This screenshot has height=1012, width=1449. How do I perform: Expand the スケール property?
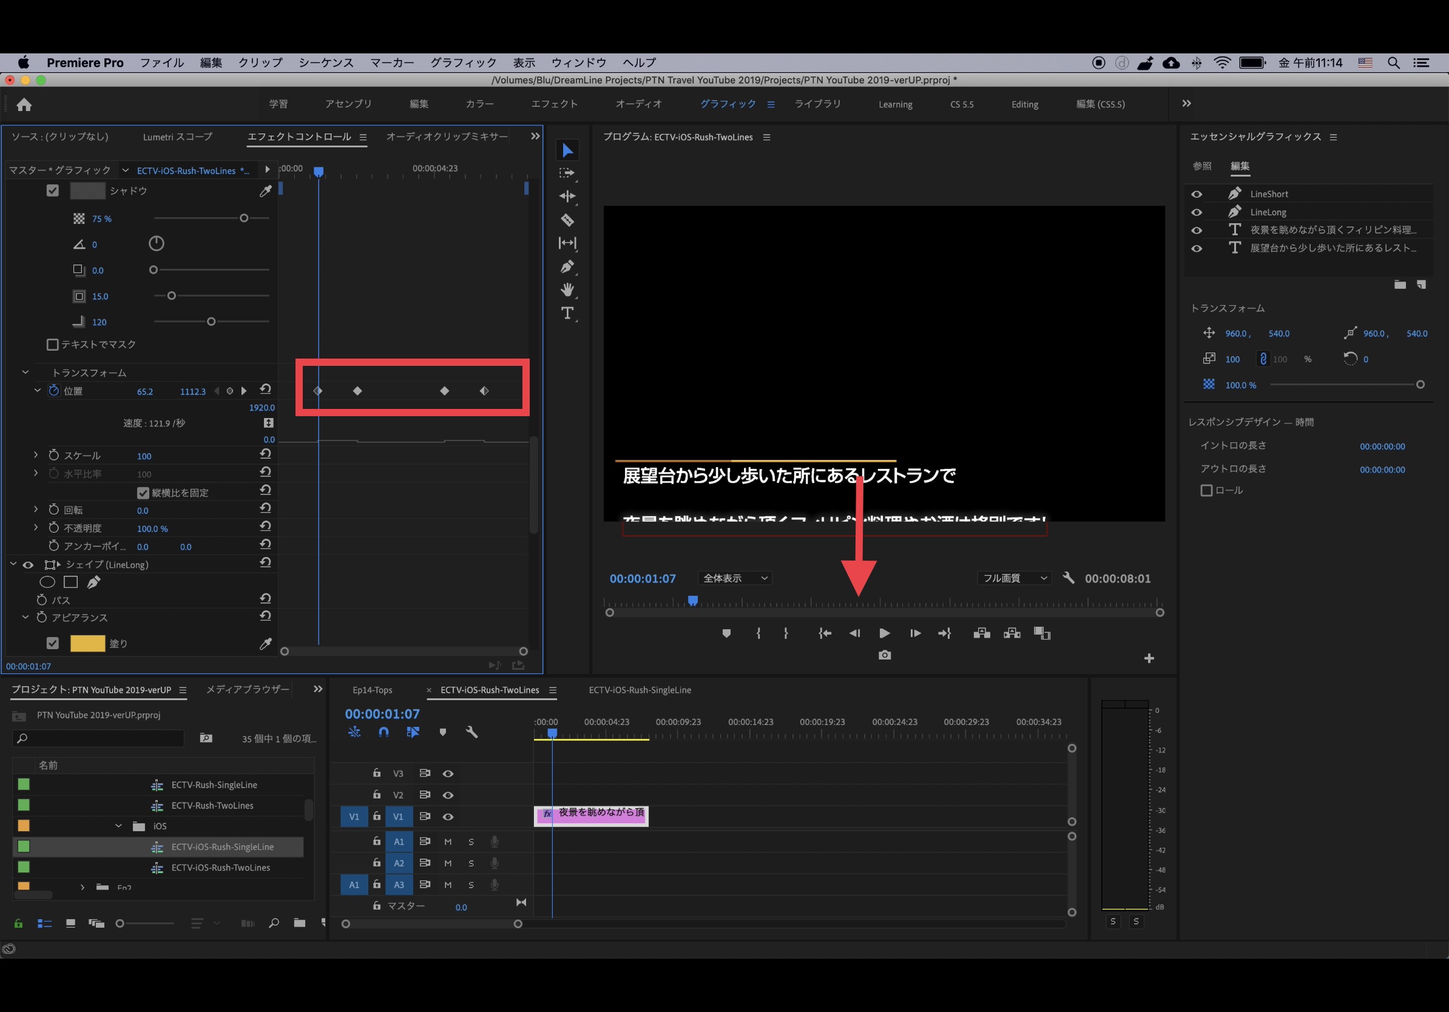tap(36, 455)
